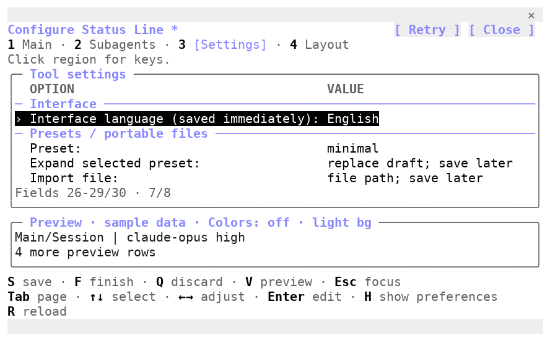Screen dimensions: 550x341
Task: Click the S save shortcut
Action: pos(30,282)
